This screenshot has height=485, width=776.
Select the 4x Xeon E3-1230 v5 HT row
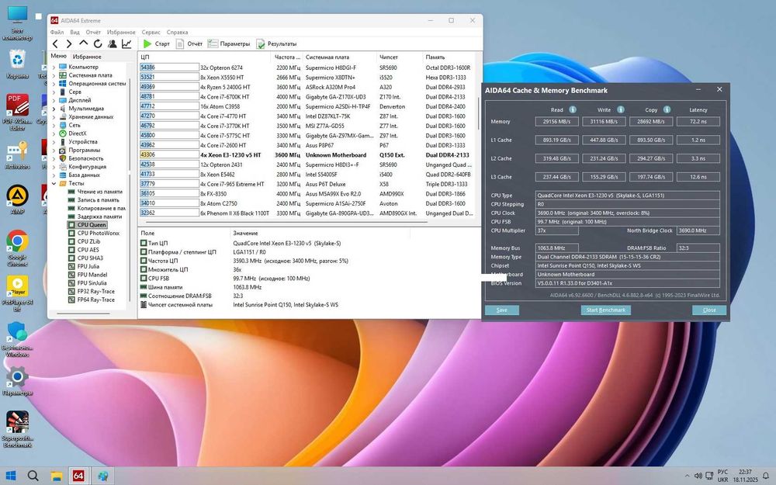[x=306, y=155]
